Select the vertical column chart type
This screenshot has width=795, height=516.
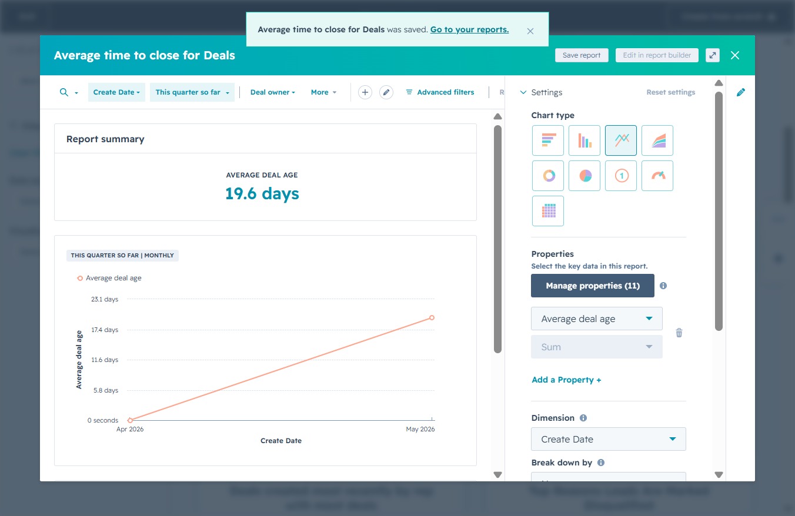[x=584, y=140]
